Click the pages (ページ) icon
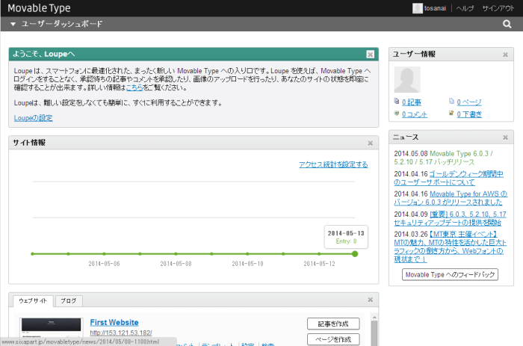Screen dimensions: 523x346 pyautogui.click(x=451, y=102)
